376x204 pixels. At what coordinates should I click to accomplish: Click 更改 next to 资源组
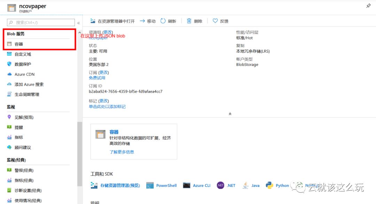pos(108,32)
